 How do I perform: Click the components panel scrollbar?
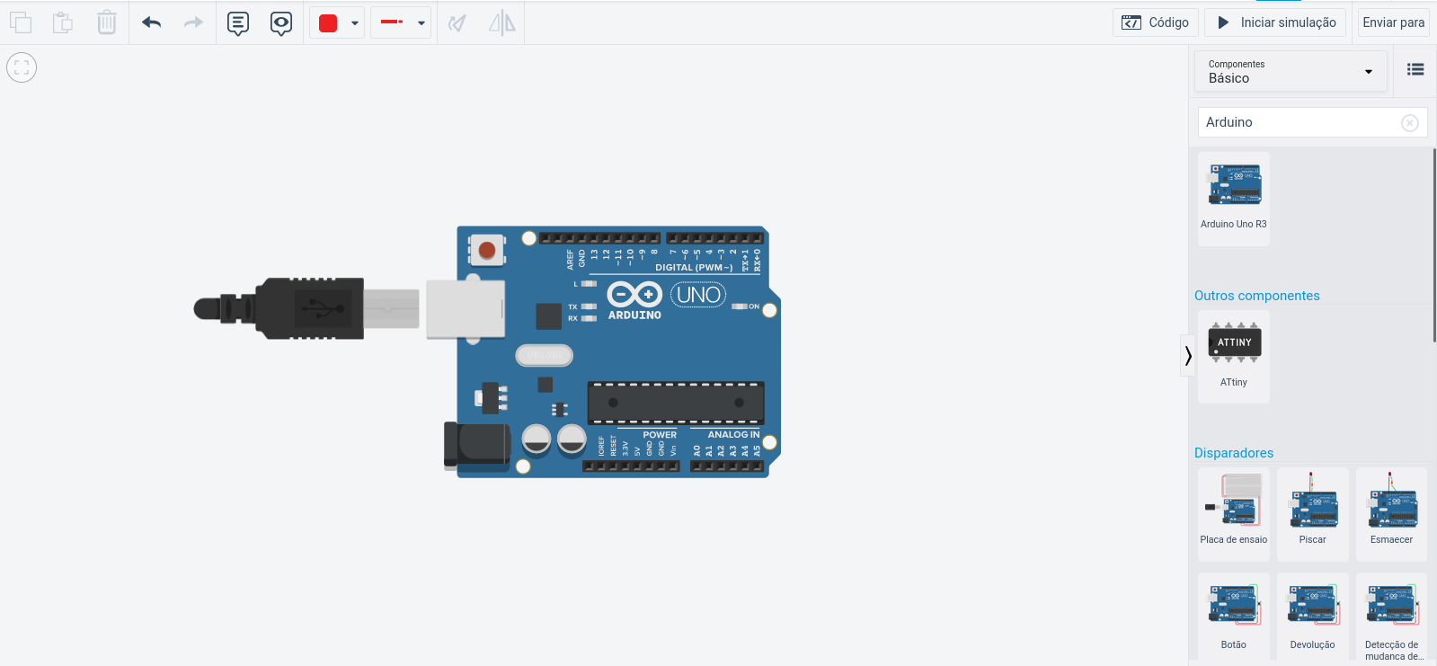click(x=1433, y=244)
